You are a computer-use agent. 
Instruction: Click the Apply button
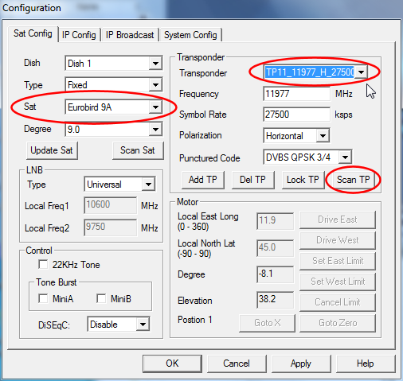(x=301, y=364)
